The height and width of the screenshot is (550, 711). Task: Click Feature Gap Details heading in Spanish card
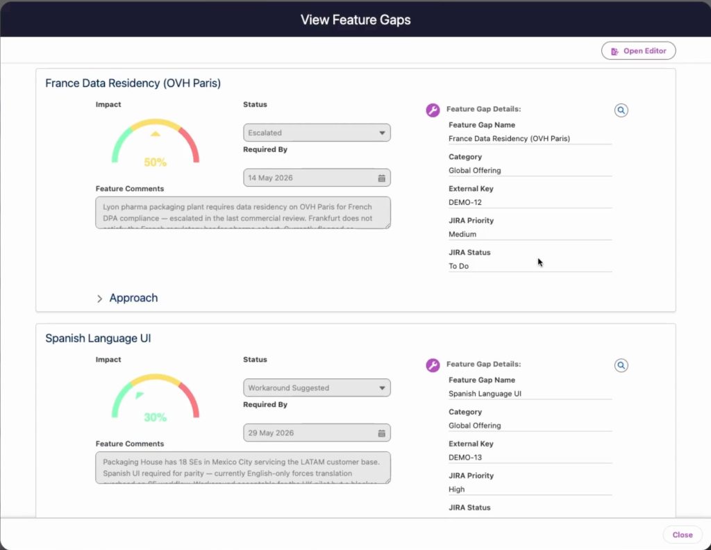pos(483,364)
